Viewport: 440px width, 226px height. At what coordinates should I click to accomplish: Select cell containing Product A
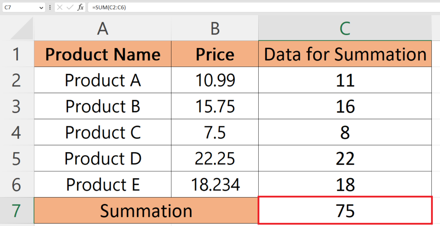103,80
